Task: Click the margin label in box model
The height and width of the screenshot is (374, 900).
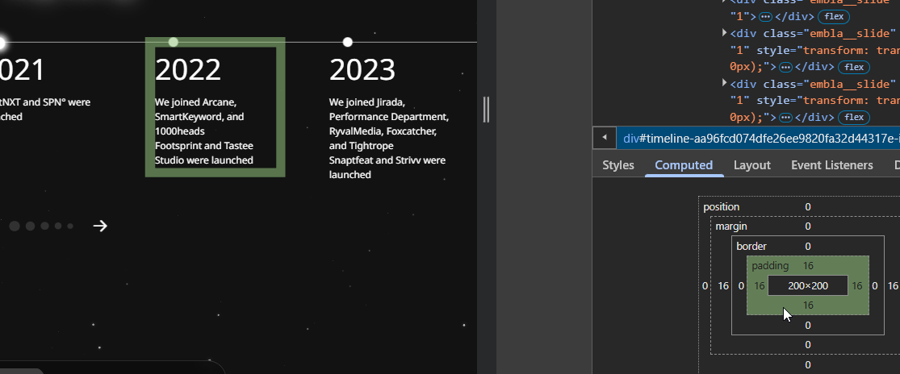Action: (731, 226)
